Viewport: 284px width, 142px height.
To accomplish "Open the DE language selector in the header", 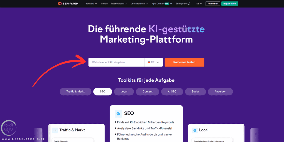I will tap(199, 4).
